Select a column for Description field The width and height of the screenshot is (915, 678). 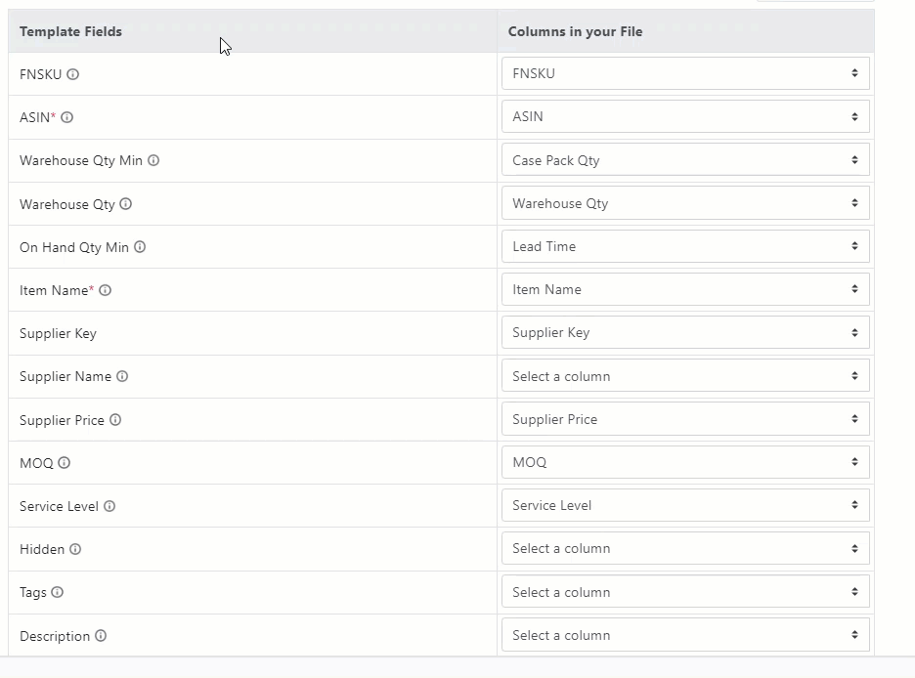685,635
